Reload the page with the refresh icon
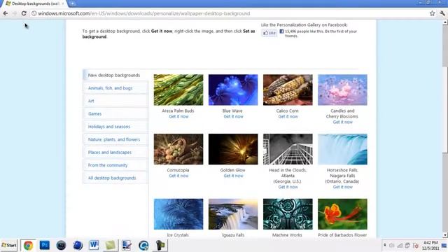 pos(24,13)
